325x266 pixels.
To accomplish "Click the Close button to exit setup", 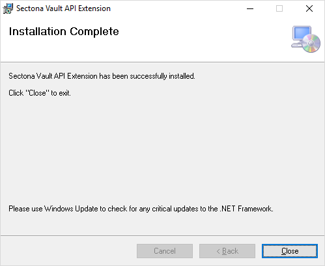I will tap(290, 251).
